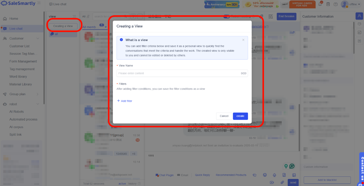
Task: Toggle the Robot hosting switch
Action: [226, 16]
